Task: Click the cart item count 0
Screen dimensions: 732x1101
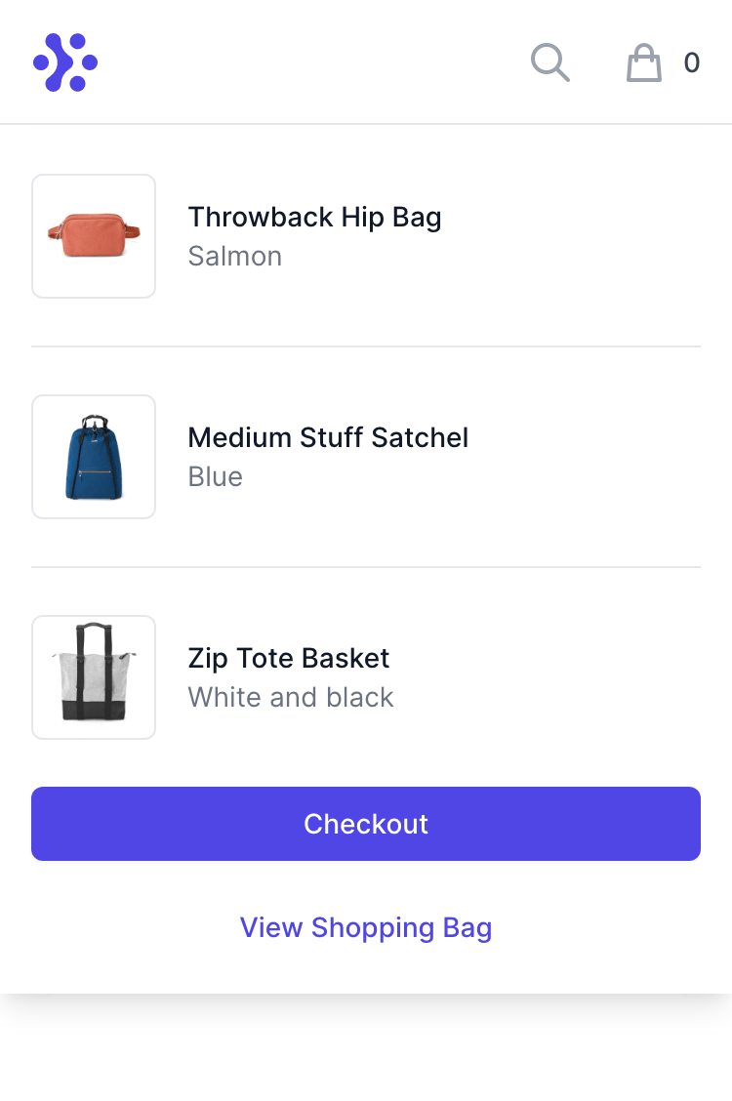Action: (691, 63)
